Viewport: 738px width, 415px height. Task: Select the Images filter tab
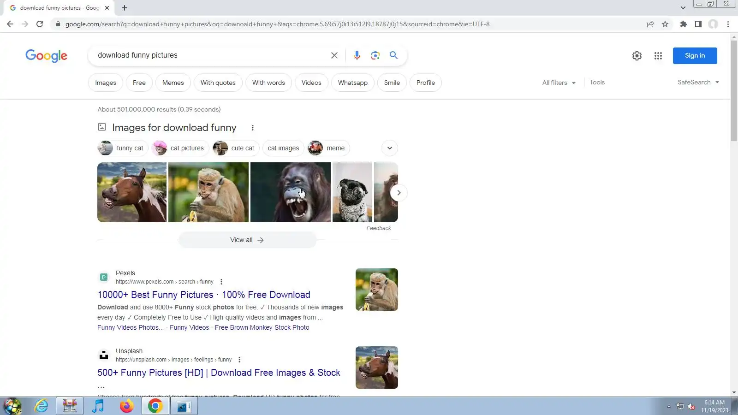pyautogui.click(x=106, y=83)
